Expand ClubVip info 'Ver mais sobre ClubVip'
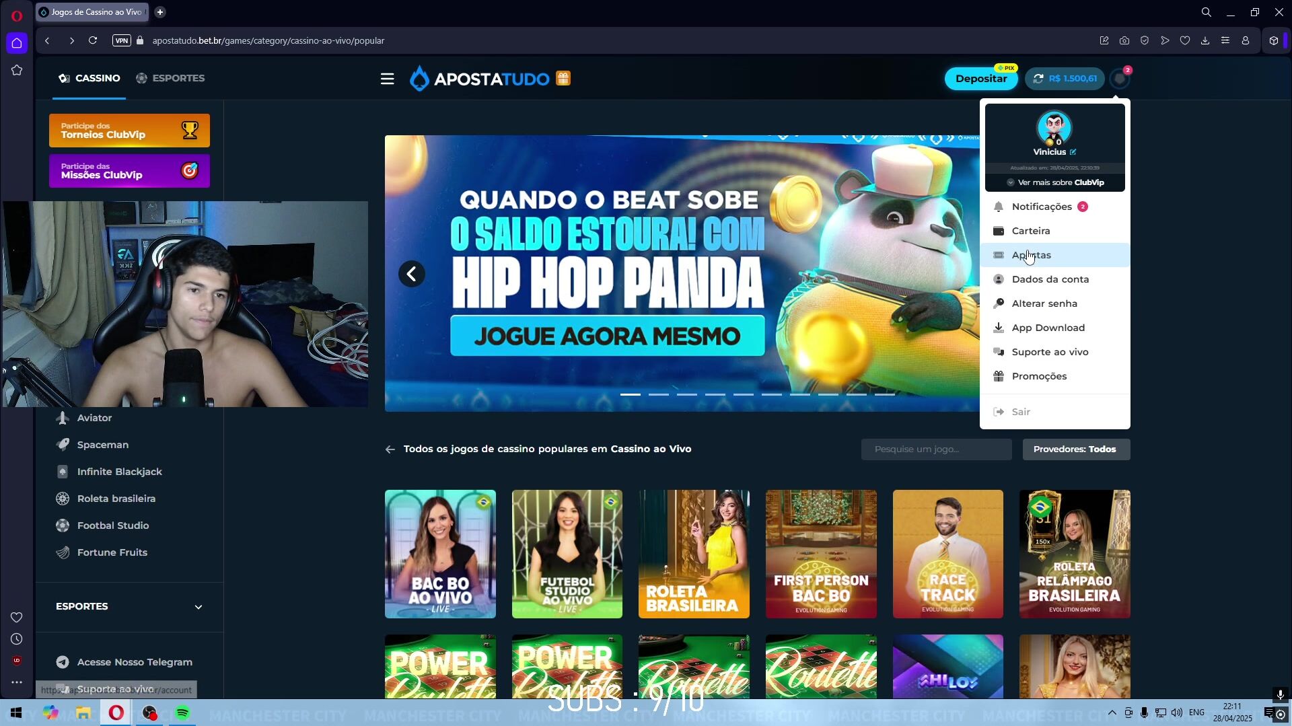 point(1055,182)
